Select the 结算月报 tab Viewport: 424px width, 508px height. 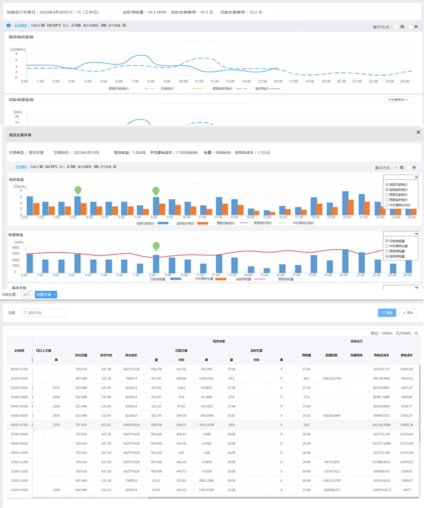point(43,295)
